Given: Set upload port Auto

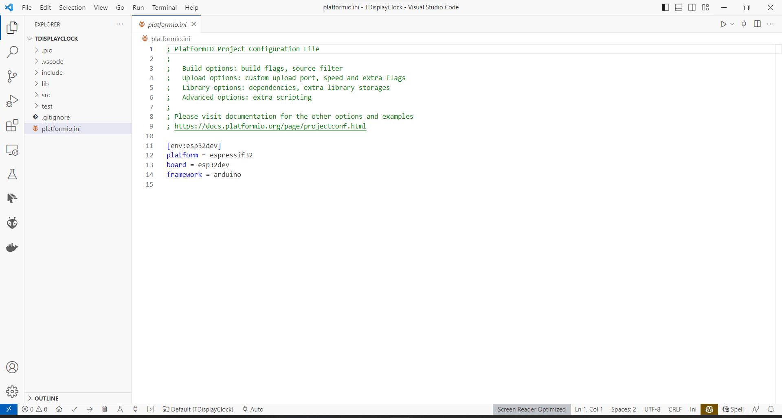Looking at the screenshot, I should click(x=253, y=409).
